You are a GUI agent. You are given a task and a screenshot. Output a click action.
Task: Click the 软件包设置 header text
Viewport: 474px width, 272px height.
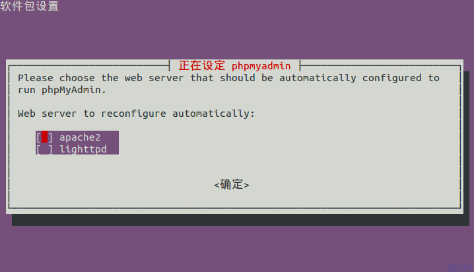point(29,6)
